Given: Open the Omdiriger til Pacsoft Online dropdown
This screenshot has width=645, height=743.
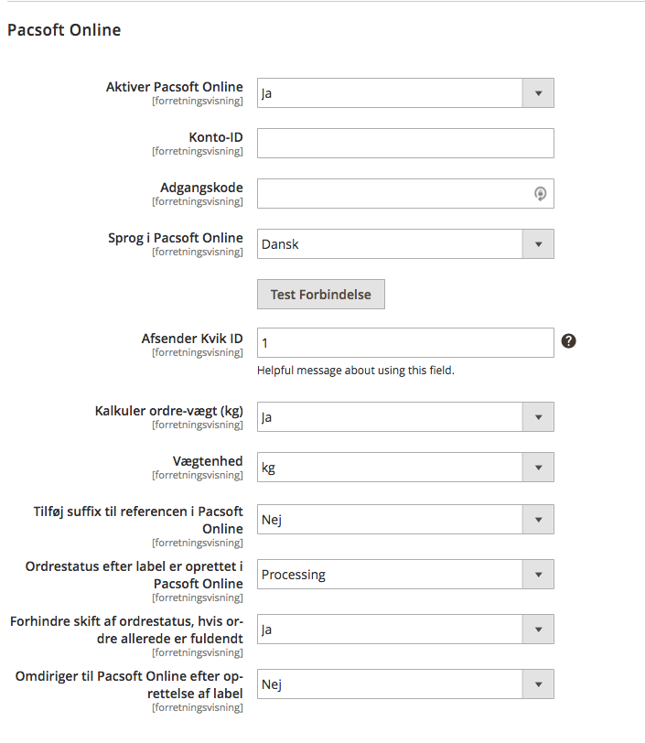Looking at the screenshot, I should [405, 684].
